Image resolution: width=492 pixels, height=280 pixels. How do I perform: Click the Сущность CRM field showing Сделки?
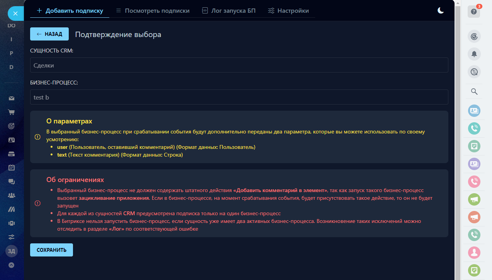point(239,65)
